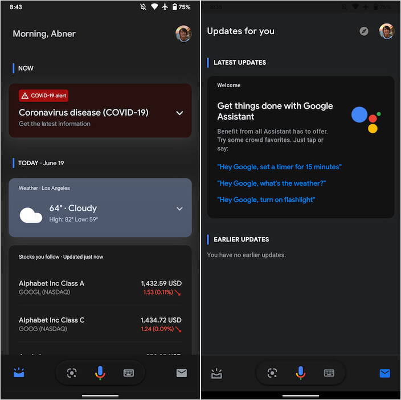Image resolution: width=401 pixels, height=400 pixels.
Task: Tap the microphone on the Morning, Abner screen
Action: point(100,373)
